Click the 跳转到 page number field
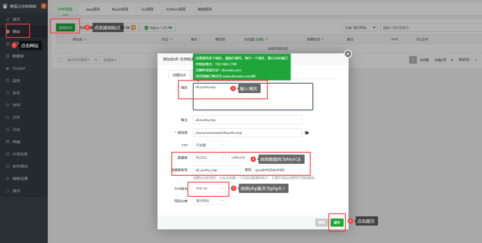Screen dimensions: 482x243 point(476,60)
